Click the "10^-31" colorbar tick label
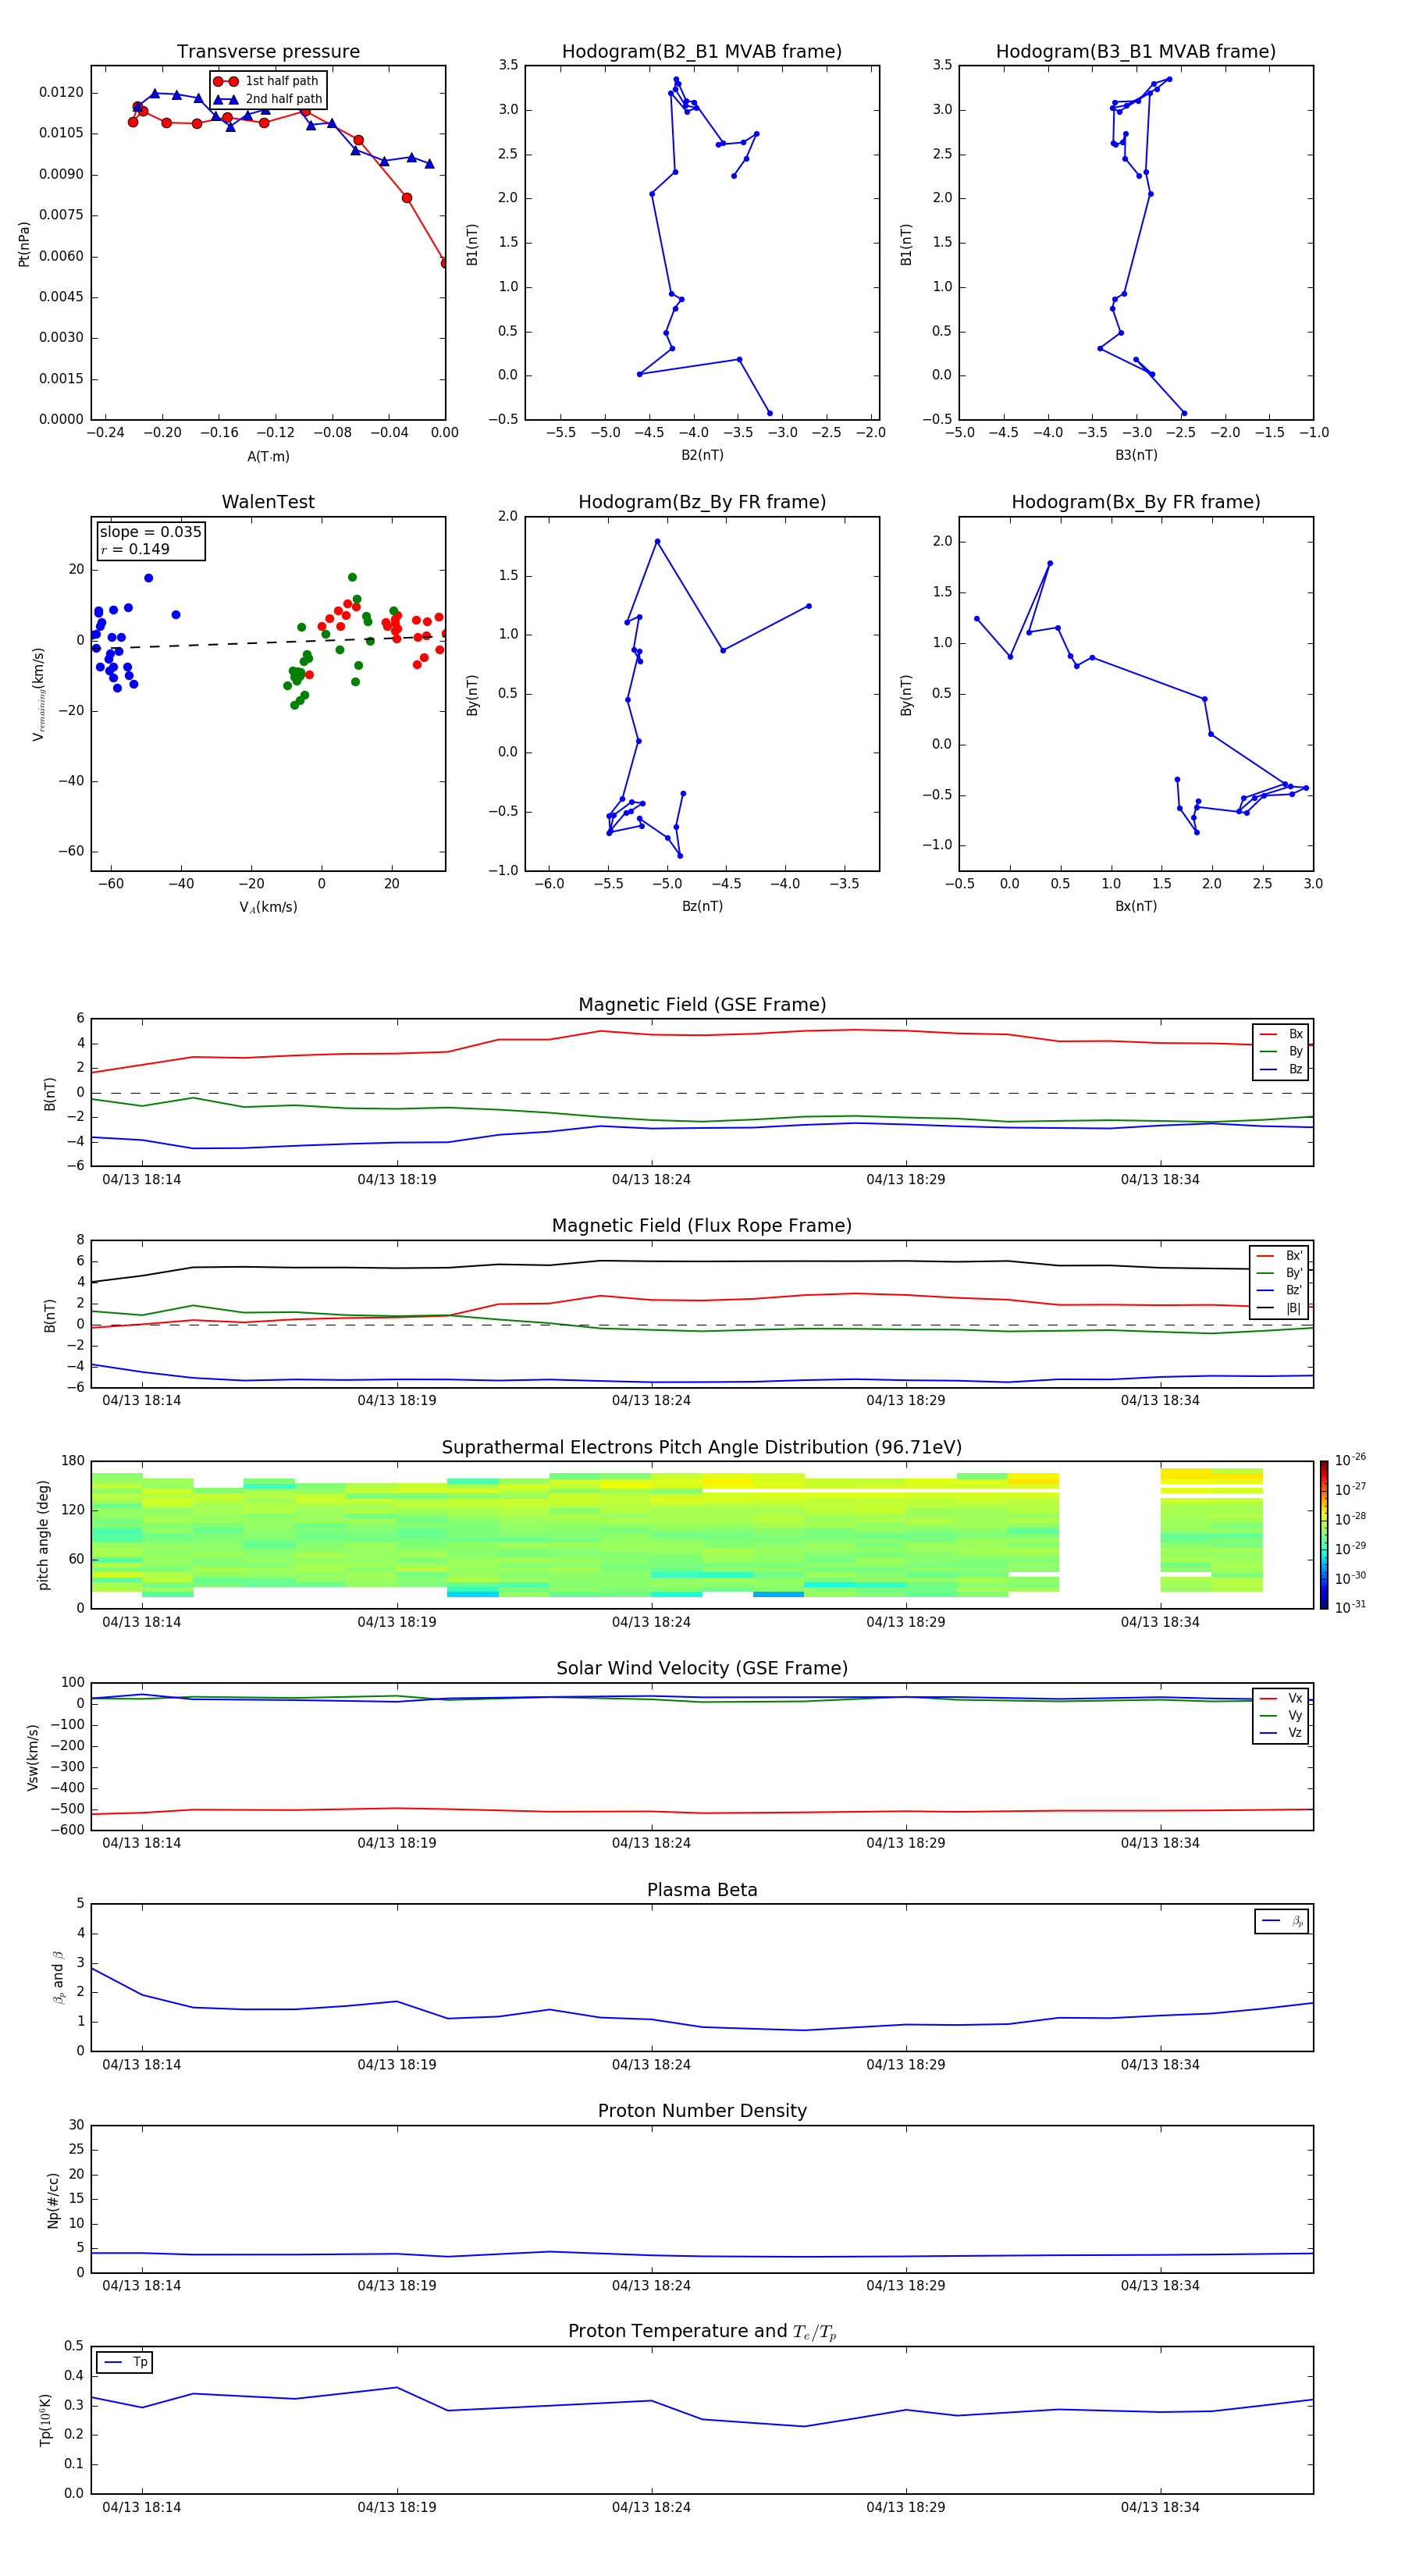This screenshot has height=2576, width=1405. (1350, 1608)
